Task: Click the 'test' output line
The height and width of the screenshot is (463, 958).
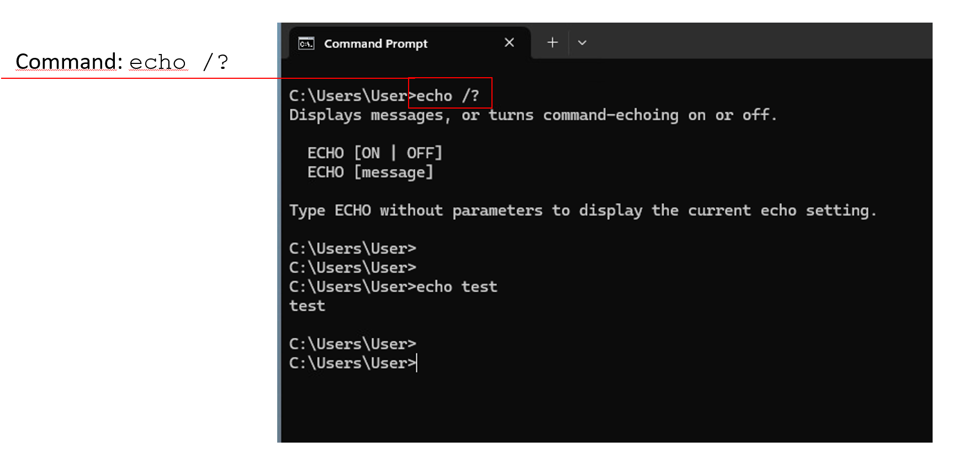Action: (307, 306)
